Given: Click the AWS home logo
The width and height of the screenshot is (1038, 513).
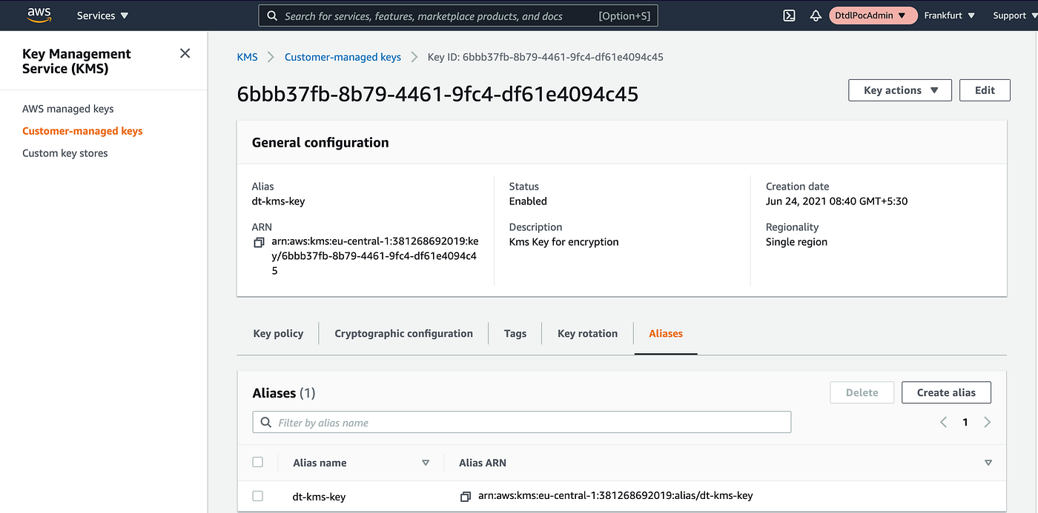Looking at the screenshot, I should coord(39,15).
